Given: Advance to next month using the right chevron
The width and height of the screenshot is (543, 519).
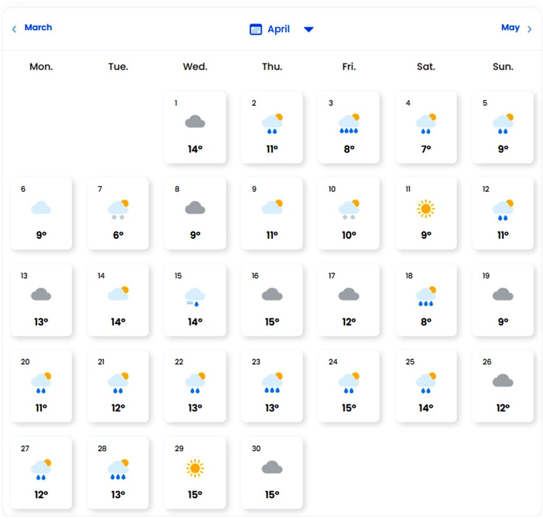Looking at the screenshot, I should pyautogui.click(x=530, y=28).
